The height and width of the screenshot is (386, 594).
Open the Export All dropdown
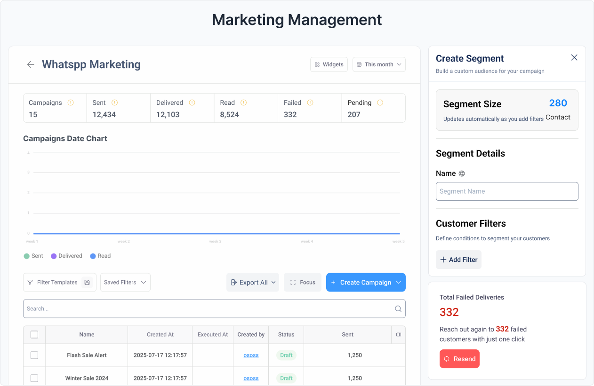click(x=253, y=283)
